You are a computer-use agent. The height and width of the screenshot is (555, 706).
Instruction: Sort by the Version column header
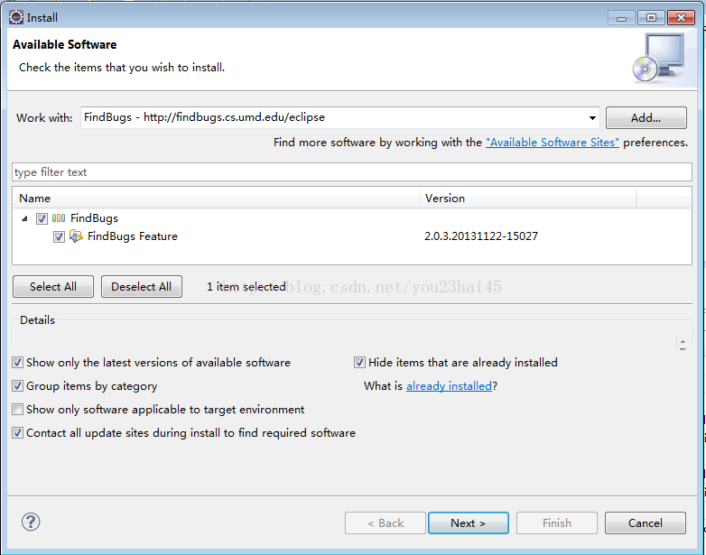coord(528,199)
